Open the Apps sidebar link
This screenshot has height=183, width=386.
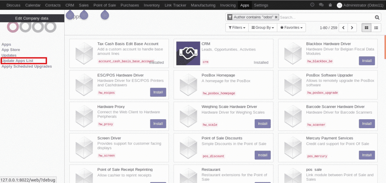(6, 45)
